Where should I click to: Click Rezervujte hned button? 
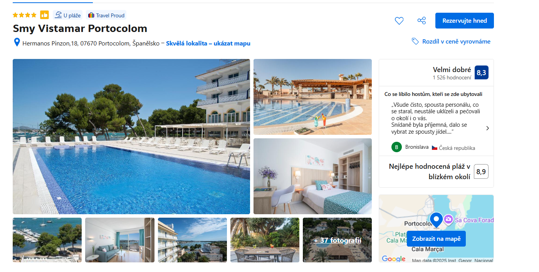465,21
